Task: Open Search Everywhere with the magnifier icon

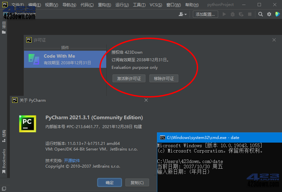Action: pos(261,14)
